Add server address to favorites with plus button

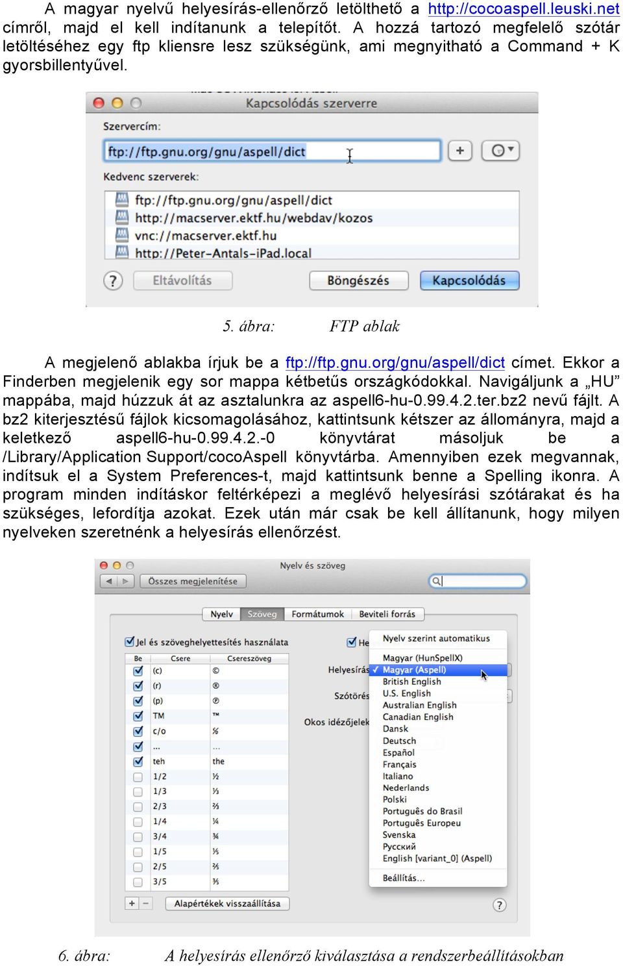(460, 151)
